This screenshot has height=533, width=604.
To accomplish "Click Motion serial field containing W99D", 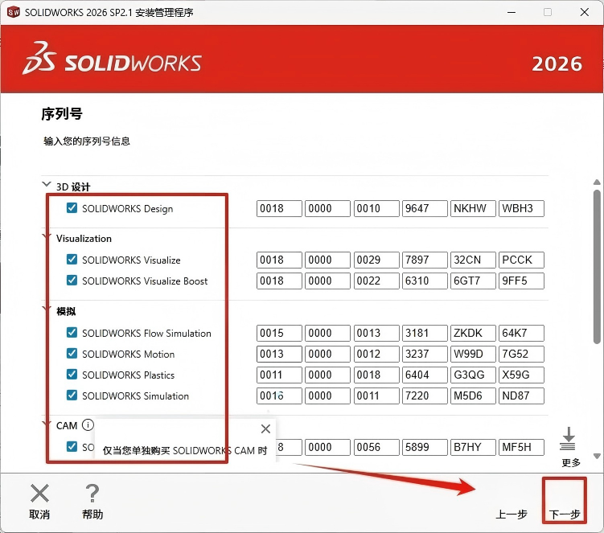I will pos(473,354).
